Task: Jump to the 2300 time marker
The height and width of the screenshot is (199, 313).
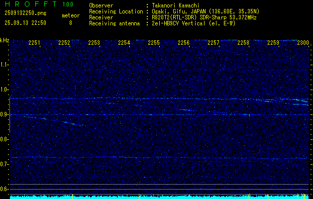Action: 303,43
